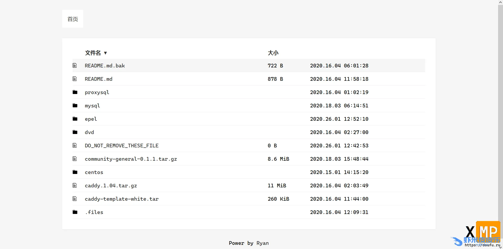Open the community-general-0.1.1.tar.gz file link
Screen dimensions: 503x249
[131, 159]
